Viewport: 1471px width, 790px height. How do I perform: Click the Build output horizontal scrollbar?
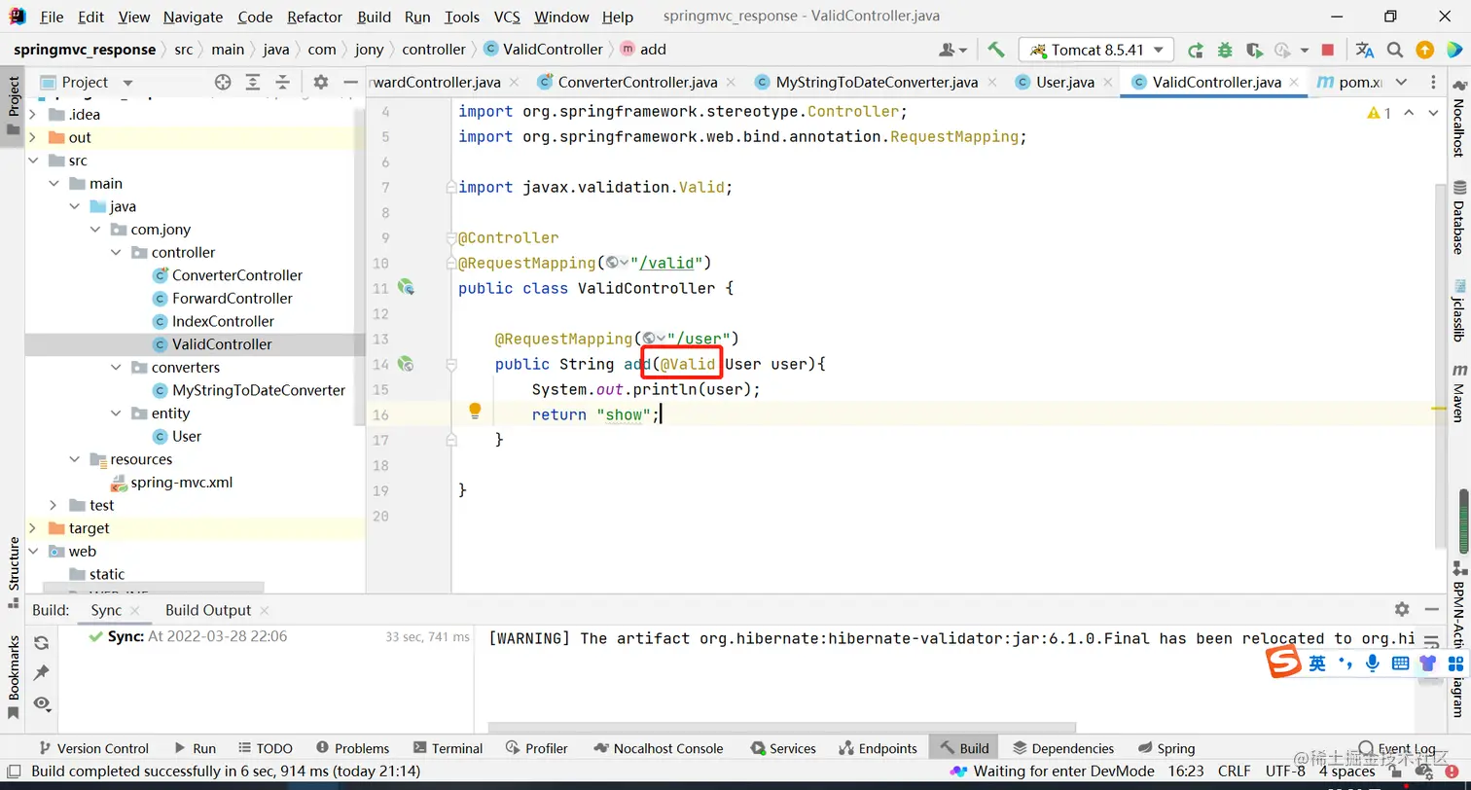pyautogui.click(x=782, y=727)
